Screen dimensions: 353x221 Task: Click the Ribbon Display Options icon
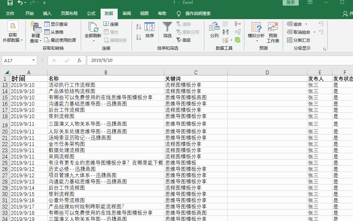[310, 2]
